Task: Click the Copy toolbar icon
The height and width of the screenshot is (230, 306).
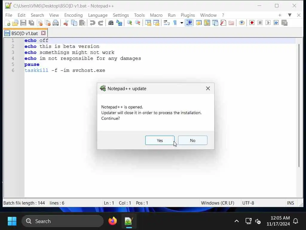Action: 74,23
